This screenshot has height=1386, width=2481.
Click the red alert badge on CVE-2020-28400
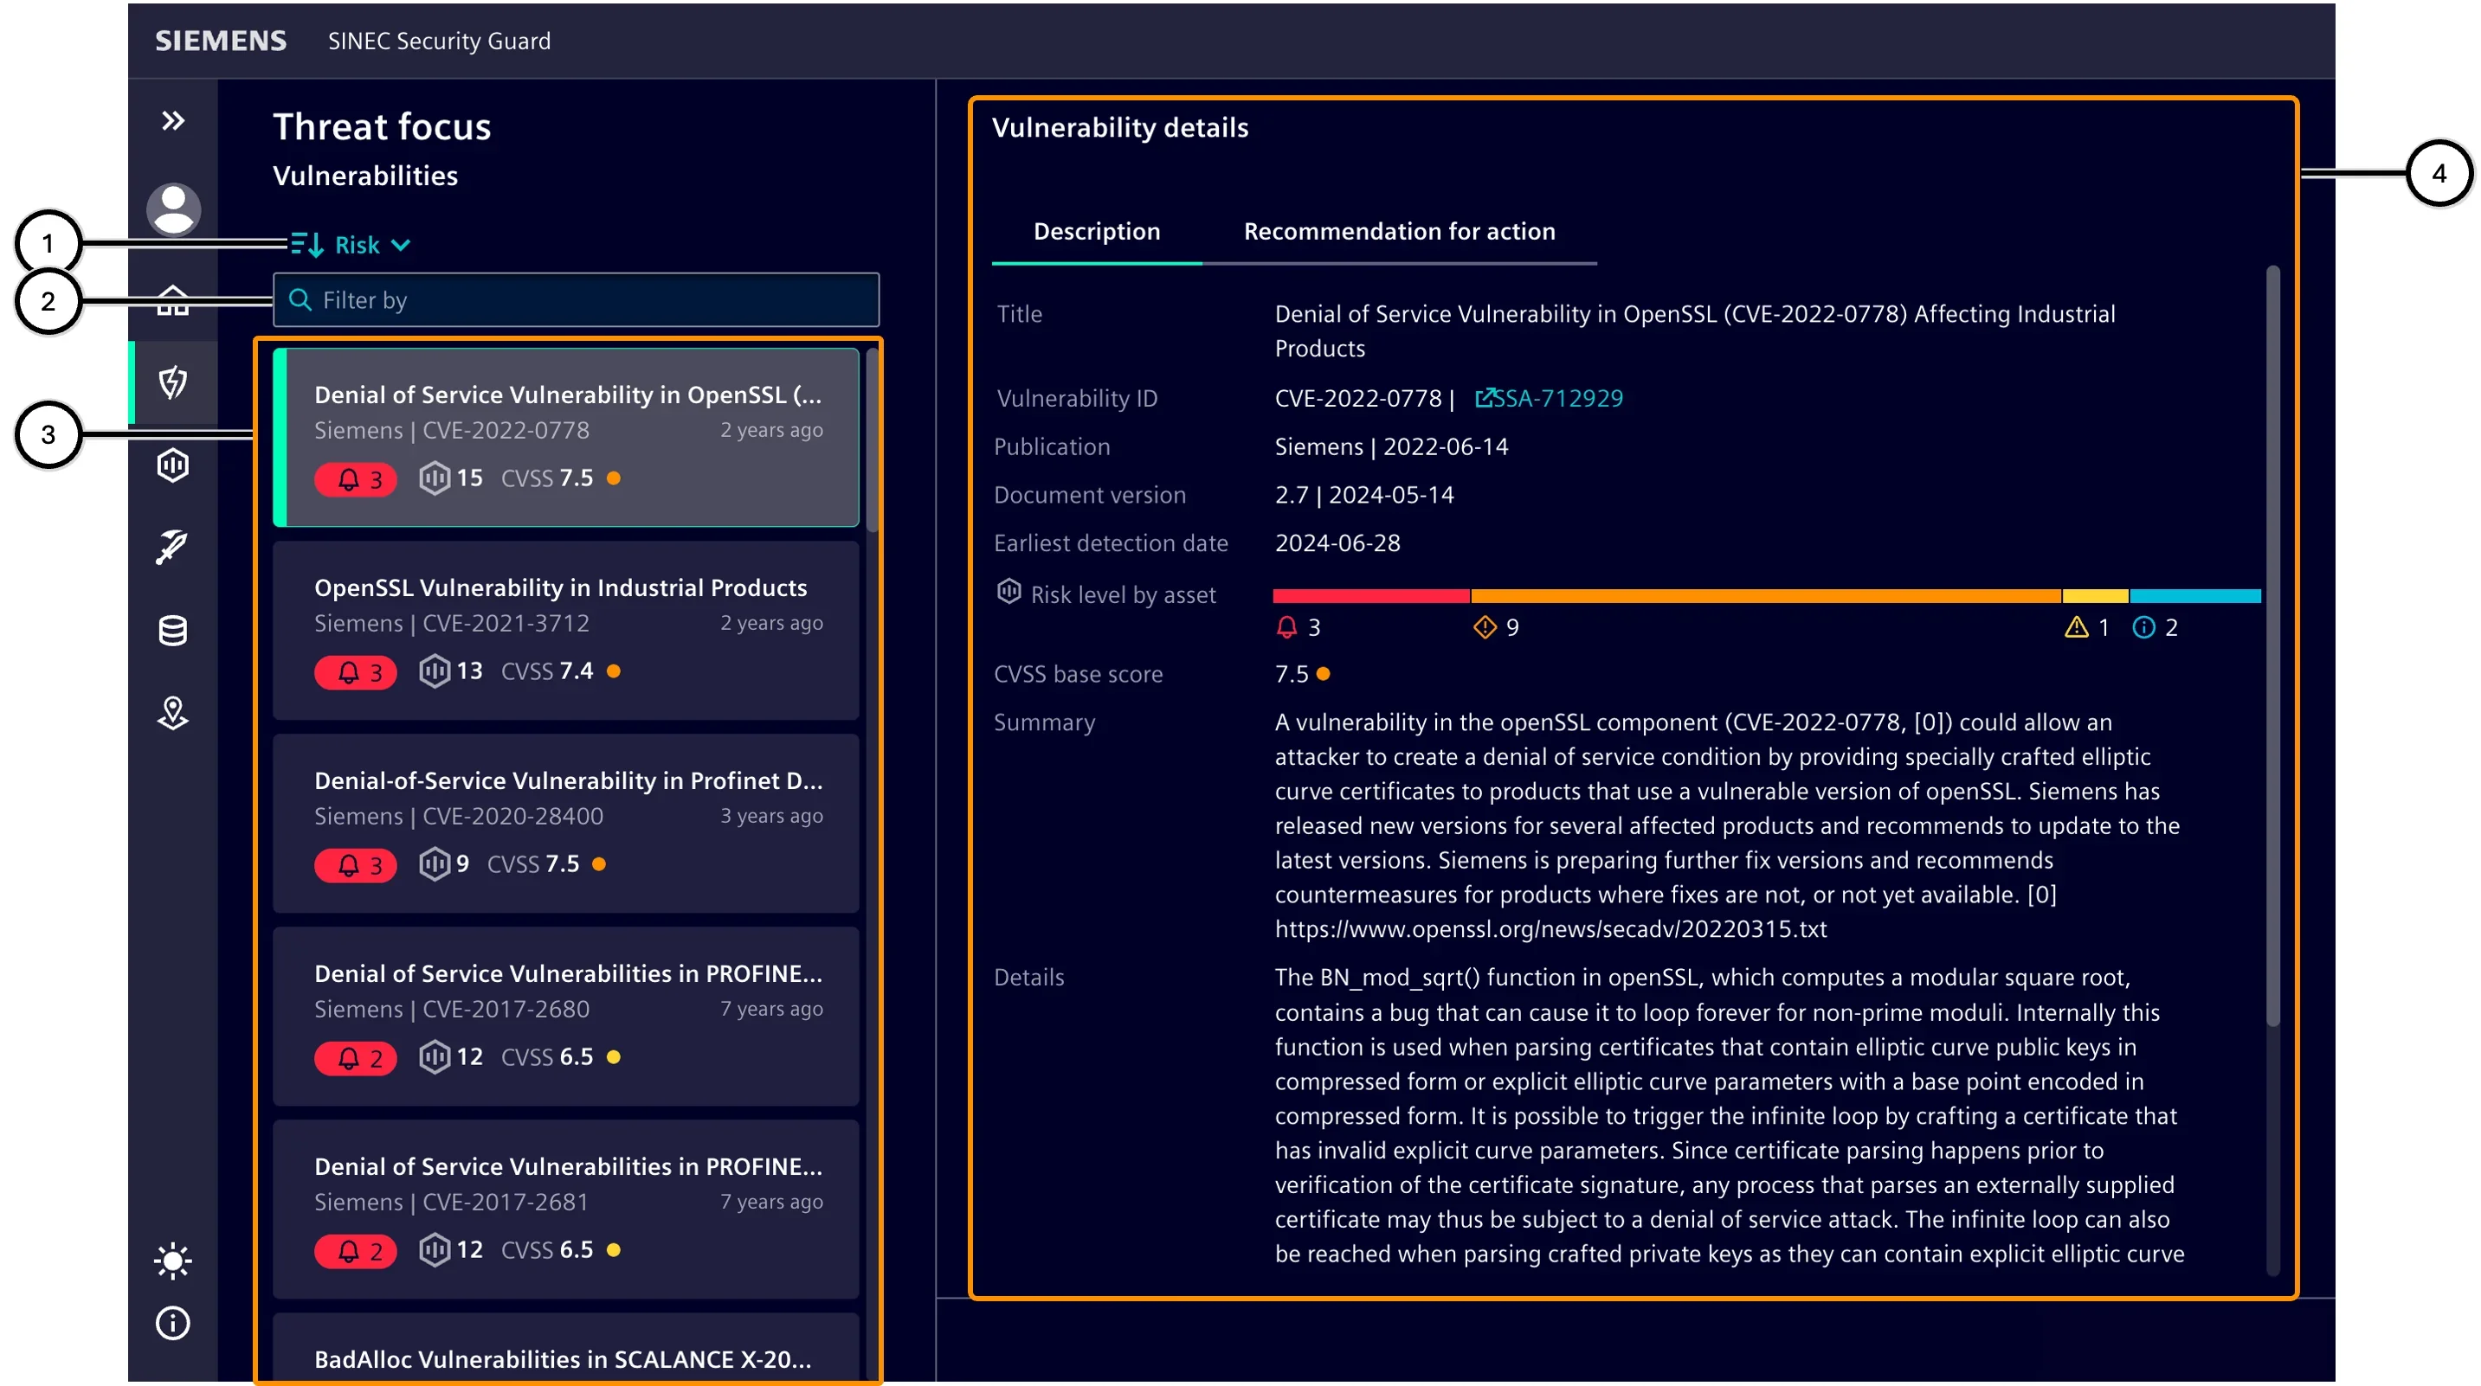356,864
